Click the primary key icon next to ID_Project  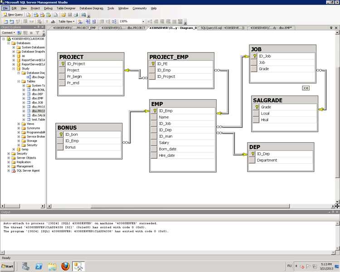(63, 64)
